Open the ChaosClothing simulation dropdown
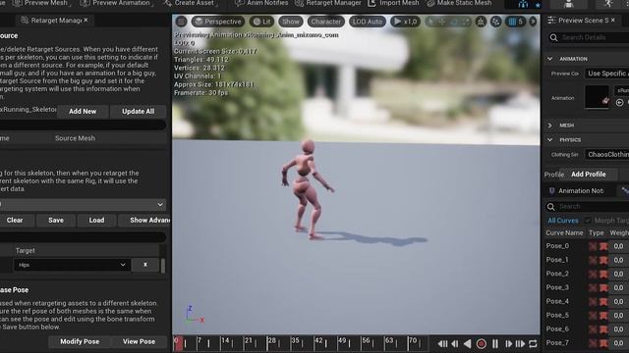This screenshot has height=353, width=629. click(x=606, y=155)
